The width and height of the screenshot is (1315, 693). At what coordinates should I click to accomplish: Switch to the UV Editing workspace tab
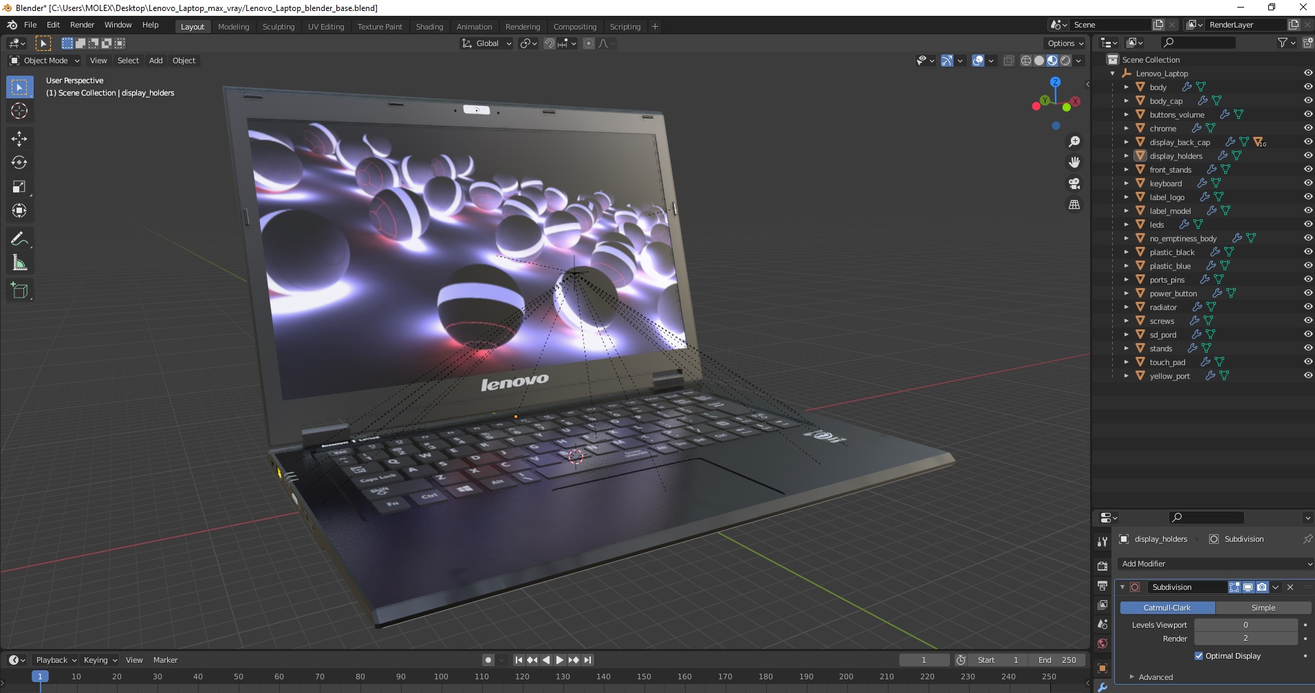click(x=325, y=27)
